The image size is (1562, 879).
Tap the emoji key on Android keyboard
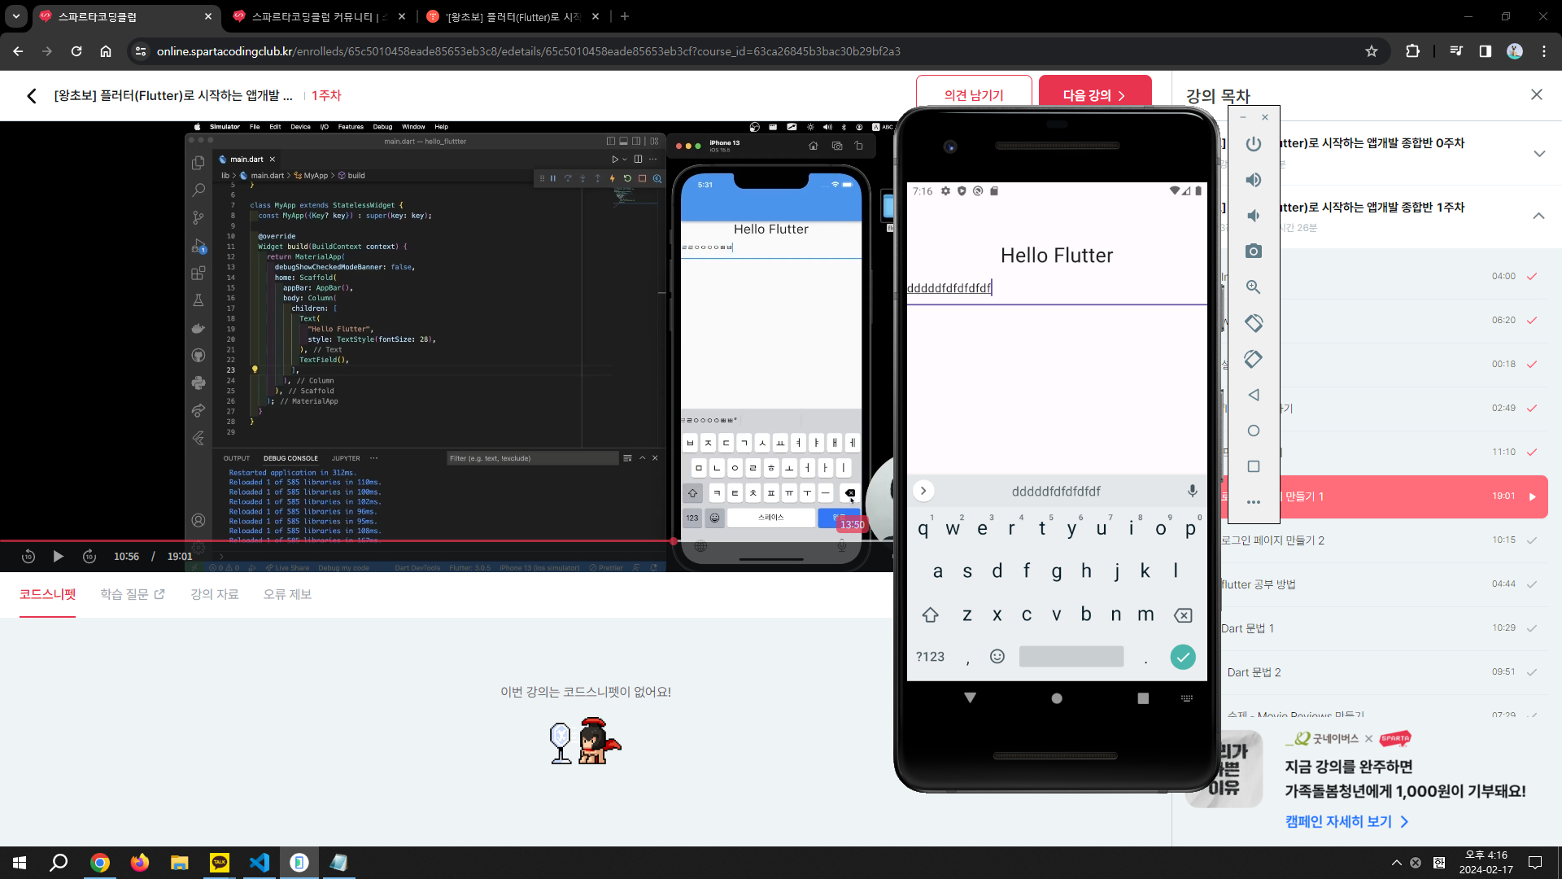point(997,656)
